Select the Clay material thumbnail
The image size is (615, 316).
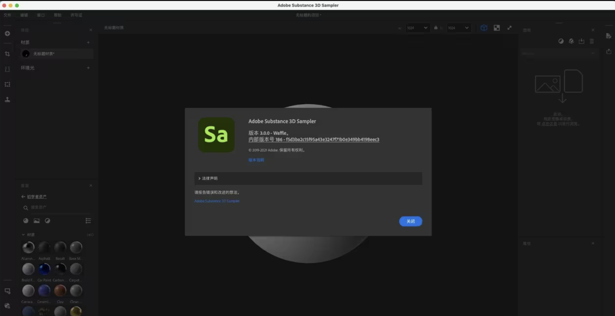(x=60, y=291)
